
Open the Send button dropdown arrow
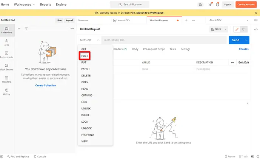click(x=246, y=40)
